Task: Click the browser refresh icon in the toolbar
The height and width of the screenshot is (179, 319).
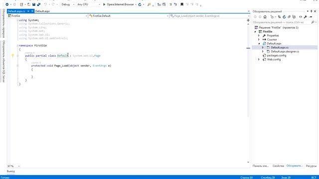Action: (x=140, y=4)
